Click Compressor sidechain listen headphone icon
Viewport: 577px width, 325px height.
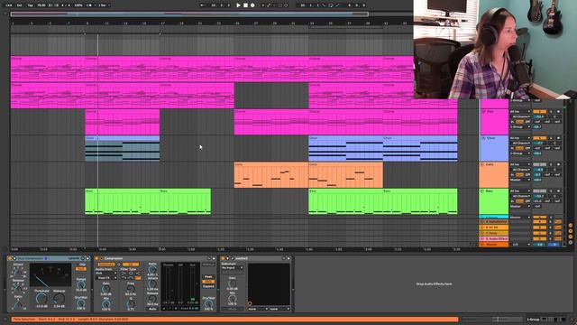tap(118, 265)
